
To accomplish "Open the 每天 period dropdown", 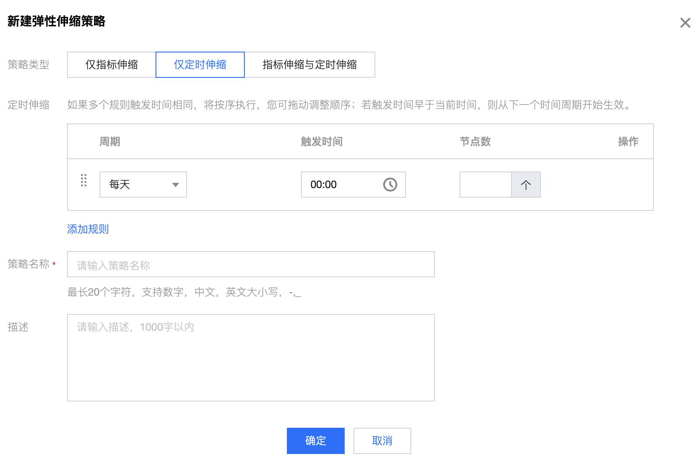I will (143, 185).
